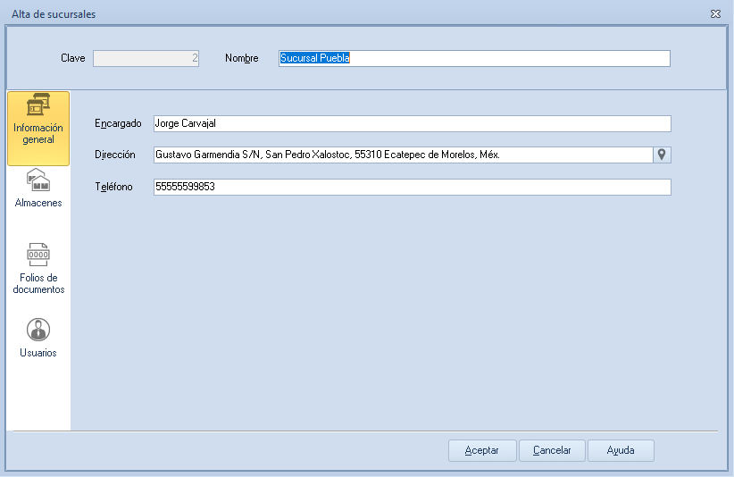The width and height of the screenshot is (734, 477).
Task: Click the Cancelar button
Action: point(552,450)
